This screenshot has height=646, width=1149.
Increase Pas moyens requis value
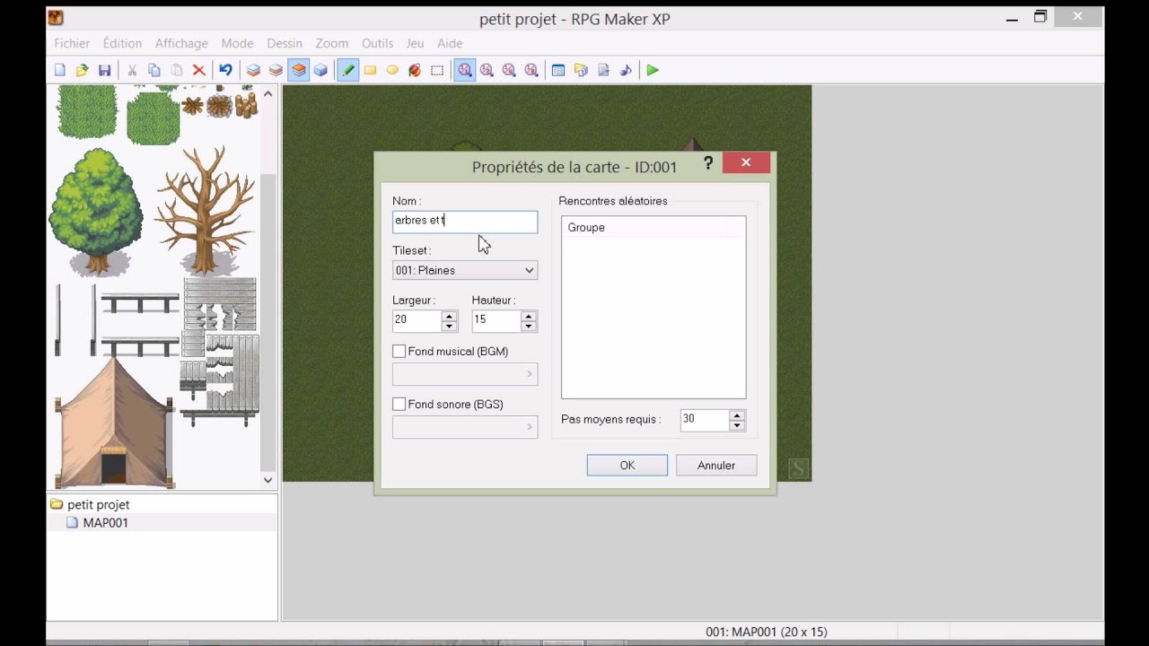[x=737, y=415]
